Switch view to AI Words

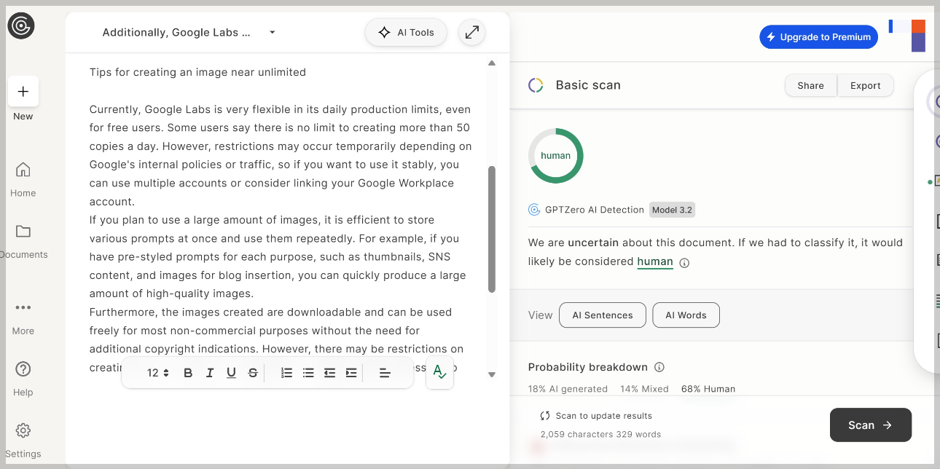point(686,315)
